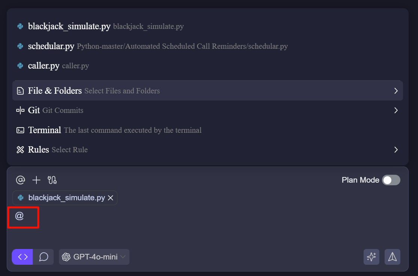Image resolution: width=418 pixels, height=276 pixels.
Task: Expand the Rules submenu arrow
Action: pyautogui.click(x=395, y=150)
